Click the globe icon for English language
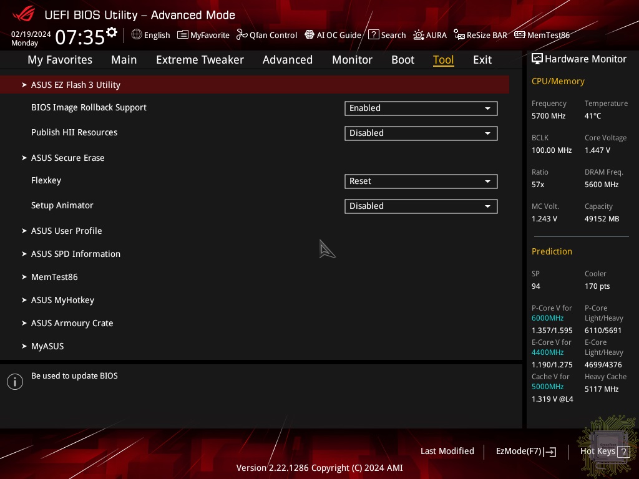 point(137,35)
